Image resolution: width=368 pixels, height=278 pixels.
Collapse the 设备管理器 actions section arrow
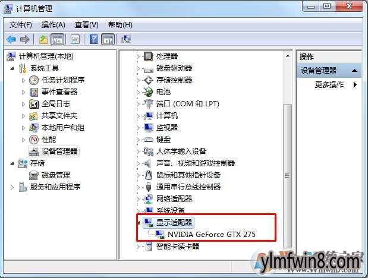click(354, 70)
